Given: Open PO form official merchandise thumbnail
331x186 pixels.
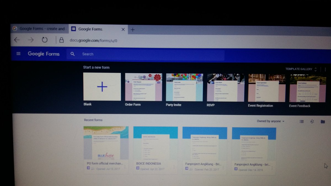Looking at the screenshot, I should click(x=106, y=143).
